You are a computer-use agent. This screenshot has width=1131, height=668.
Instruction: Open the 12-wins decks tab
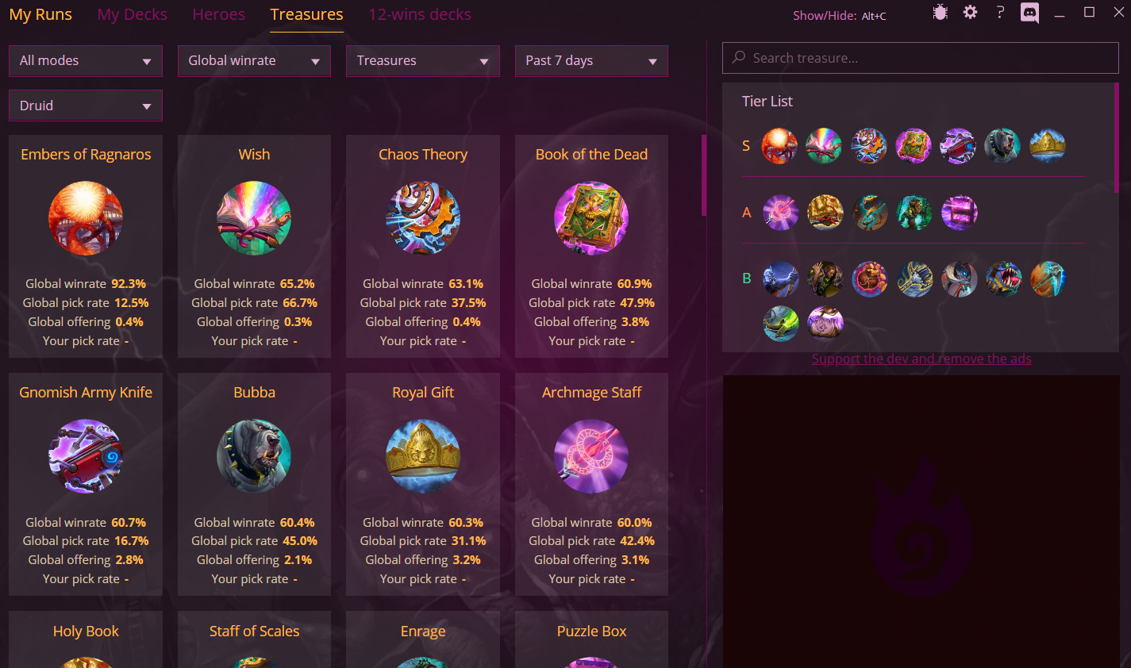(x=420, y=14)
